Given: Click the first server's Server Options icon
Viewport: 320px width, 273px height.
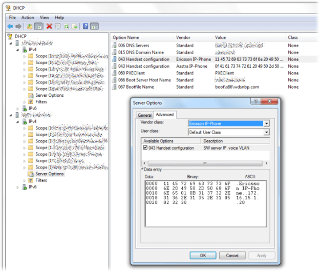Looking at the screenshot, I should (31, 95).
